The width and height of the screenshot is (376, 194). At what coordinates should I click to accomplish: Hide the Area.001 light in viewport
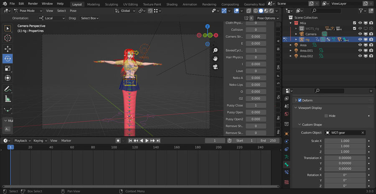tap(360, 51)
